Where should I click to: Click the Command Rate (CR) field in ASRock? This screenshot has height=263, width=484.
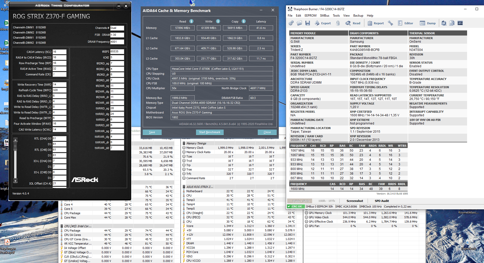59,74
